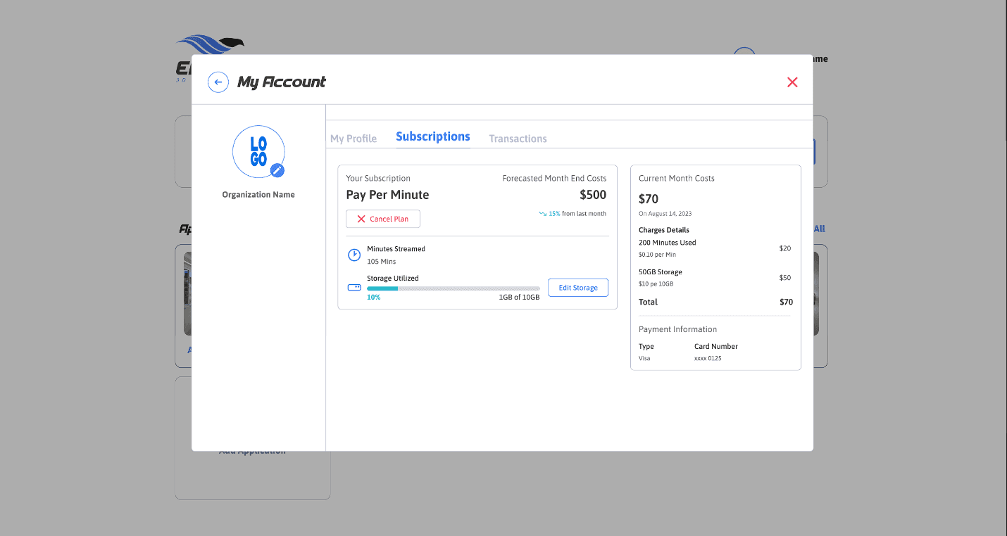
Task: Click the 200 Minutes Used charge line
Action: coord(715,248)
